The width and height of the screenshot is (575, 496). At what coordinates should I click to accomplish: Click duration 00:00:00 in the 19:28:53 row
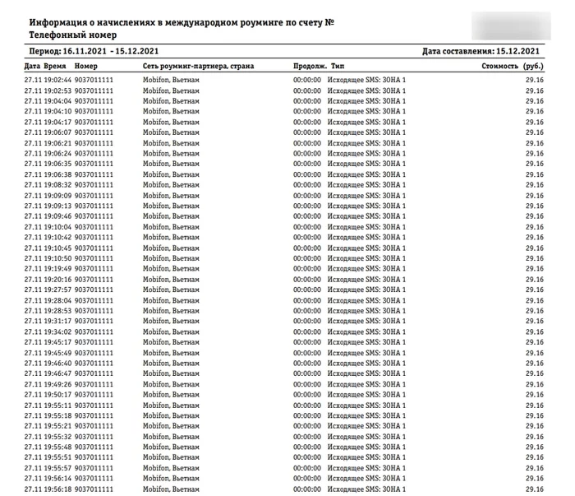[307, 311]
